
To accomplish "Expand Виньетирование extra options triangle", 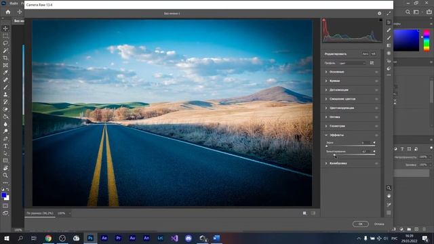I will [374, 152].
